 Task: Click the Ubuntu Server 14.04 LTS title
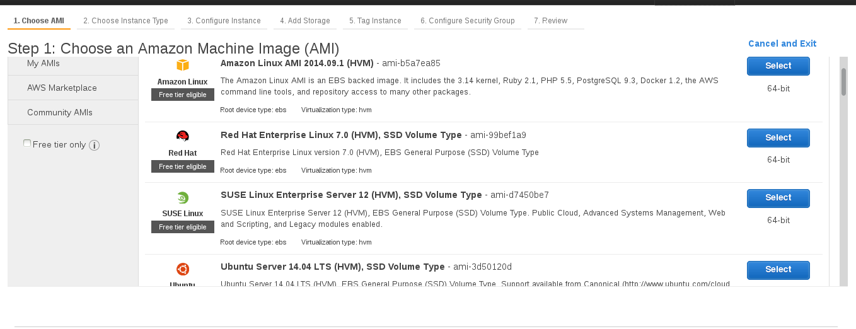(x=333, y=267)
